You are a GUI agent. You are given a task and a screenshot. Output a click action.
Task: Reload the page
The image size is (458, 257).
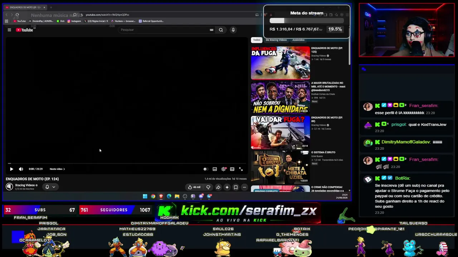coord(17,15)
